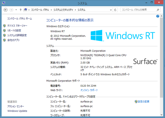Open the recent locations dropdown arrow
Viewport: 165px width, 118px height.
[16, 10]
